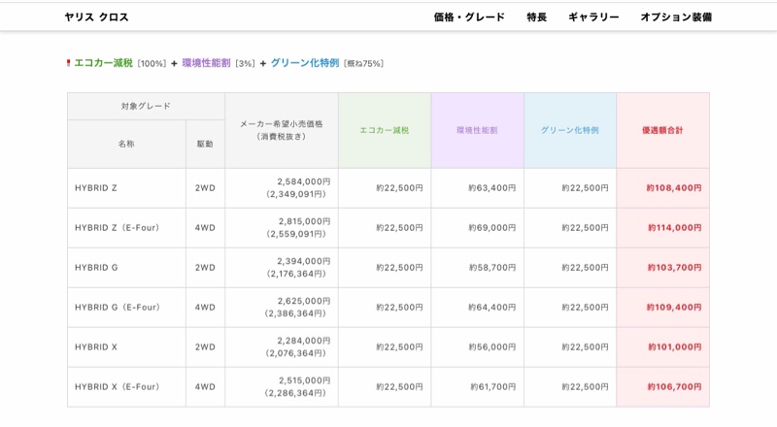Select the HYBRID Z (E-Four) grade cell
The height and width of the screenshot is (427, 777).
coord(126,228)
